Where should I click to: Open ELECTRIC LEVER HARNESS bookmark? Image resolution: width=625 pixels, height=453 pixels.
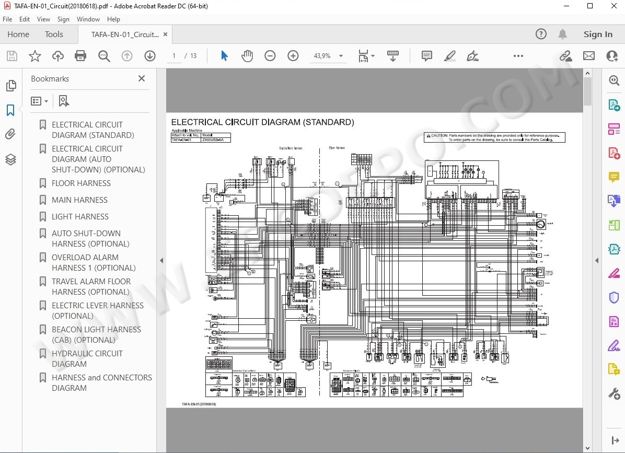click(x=98, y=310)
